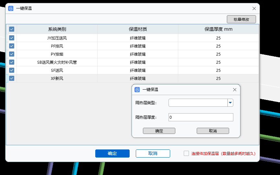
Task: Click the logo icon in the small 一键保温 dialog
Action: tap(137, 90)
